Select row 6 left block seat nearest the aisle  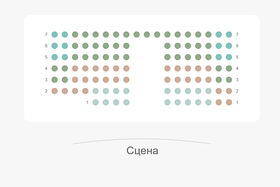(x=126, y=46)
